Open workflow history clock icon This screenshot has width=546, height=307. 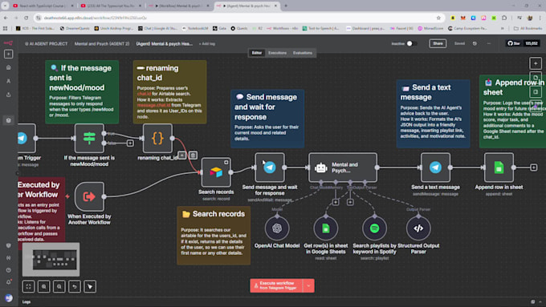coord(475,43)
